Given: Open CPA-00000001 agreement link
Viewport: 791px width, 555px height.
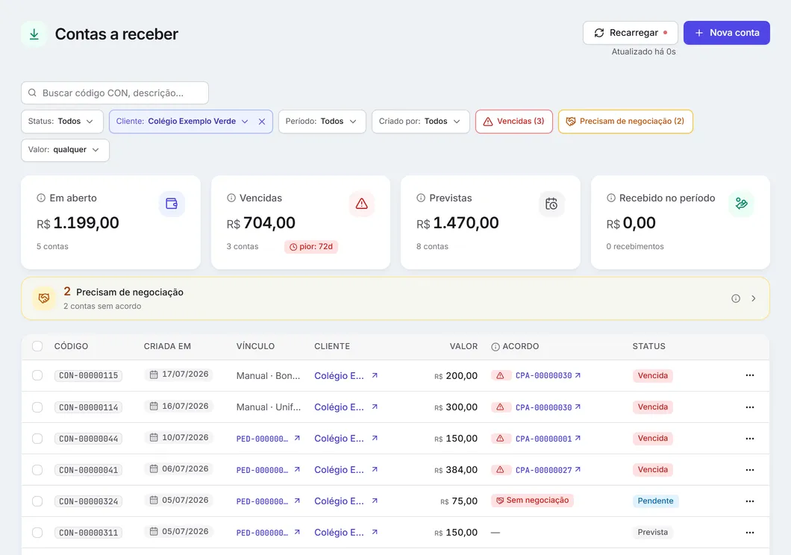Looking at the screenshot, I should [548, 439].
